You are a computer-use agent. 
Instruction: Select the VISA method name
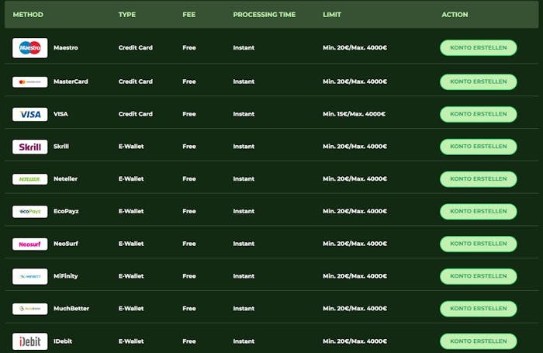pos(61,114)
